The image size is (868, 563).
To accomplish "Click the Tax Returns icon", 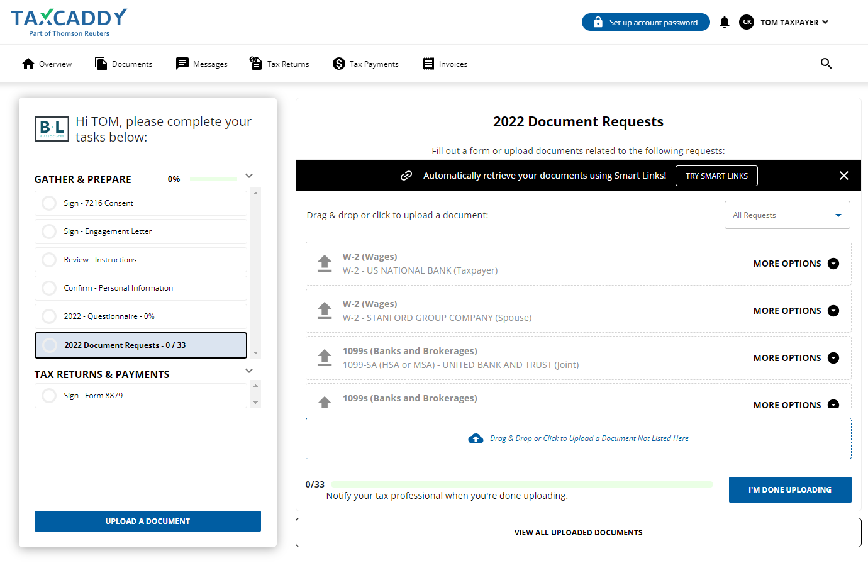I will pos(256,63).
